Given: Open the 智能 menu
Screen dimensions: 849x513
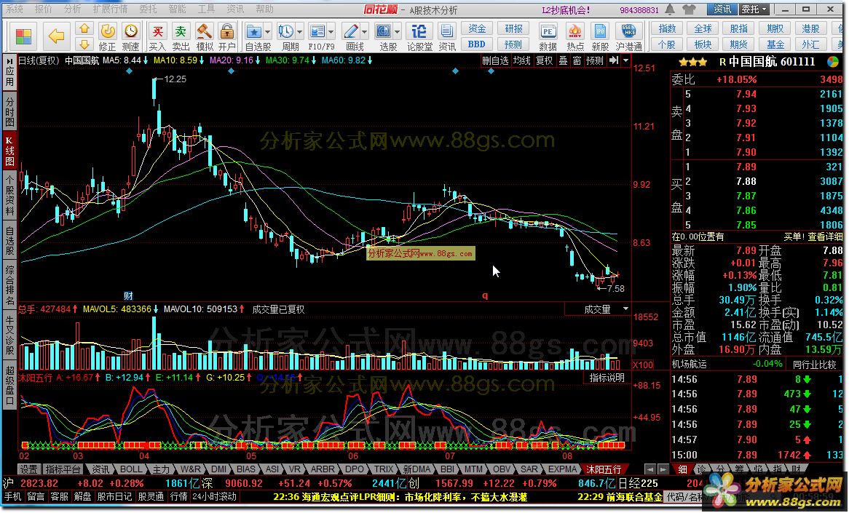Looking at the screenshot, I should (177, 9).
